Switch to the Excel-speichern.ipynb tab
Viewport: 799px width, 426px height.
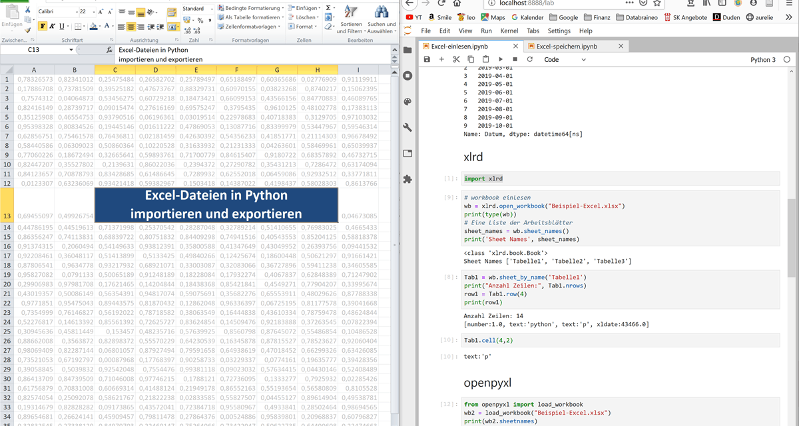[567, 47]
